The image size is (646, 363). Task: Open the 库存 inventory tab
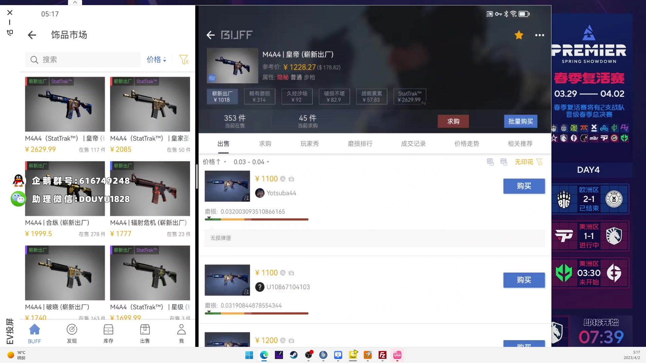[108, 333]
